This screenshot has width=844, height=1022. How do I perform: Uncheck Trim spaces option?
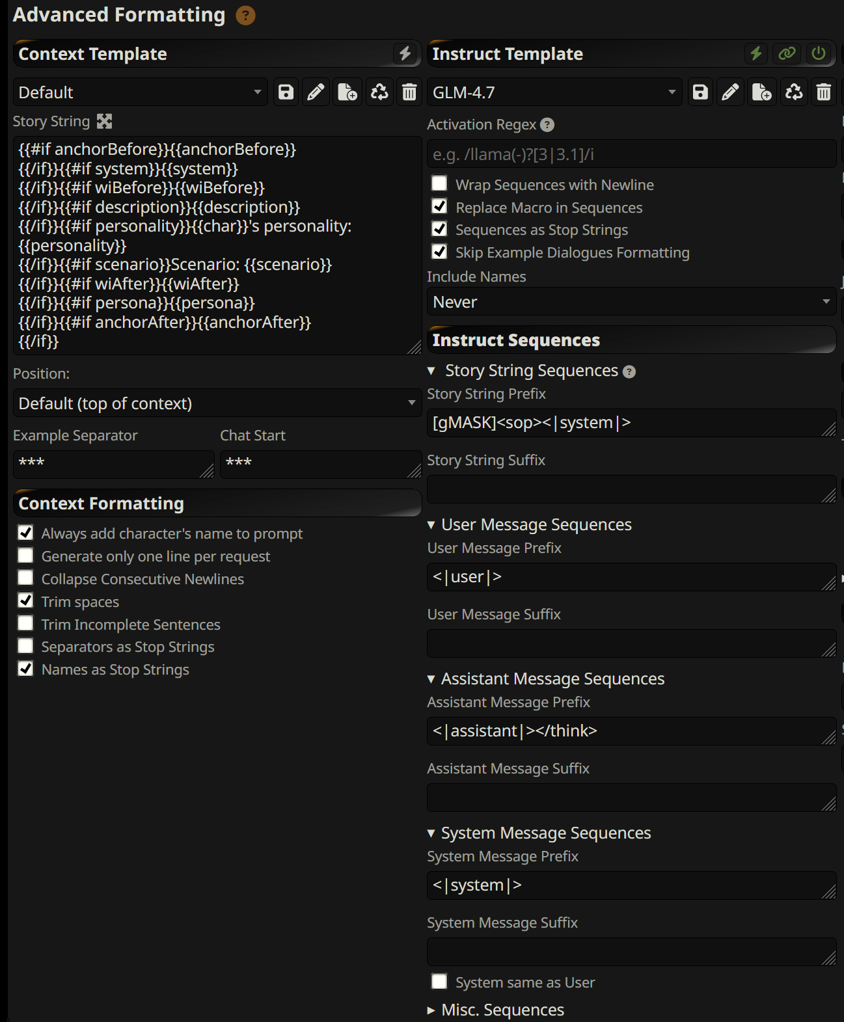pos(25,600)
